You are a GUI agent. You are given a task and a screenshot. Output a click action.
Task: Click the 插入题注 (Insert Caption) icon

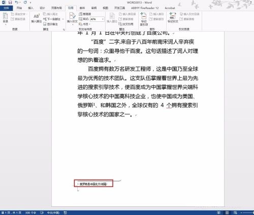[112, 18]
